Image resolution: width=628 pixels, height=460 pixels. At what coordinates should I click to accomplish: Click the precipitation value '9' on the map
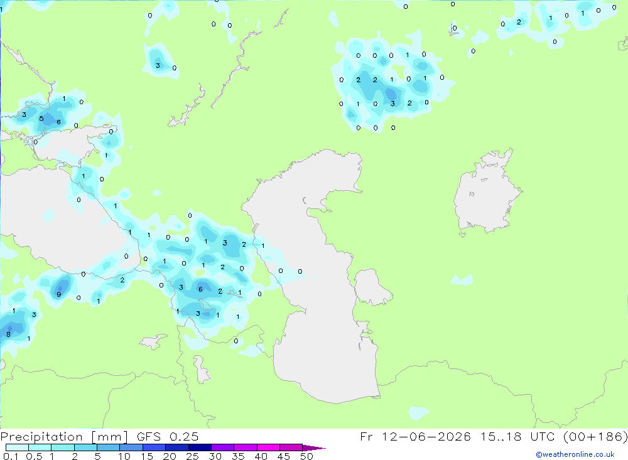click(x=59, y=295)
